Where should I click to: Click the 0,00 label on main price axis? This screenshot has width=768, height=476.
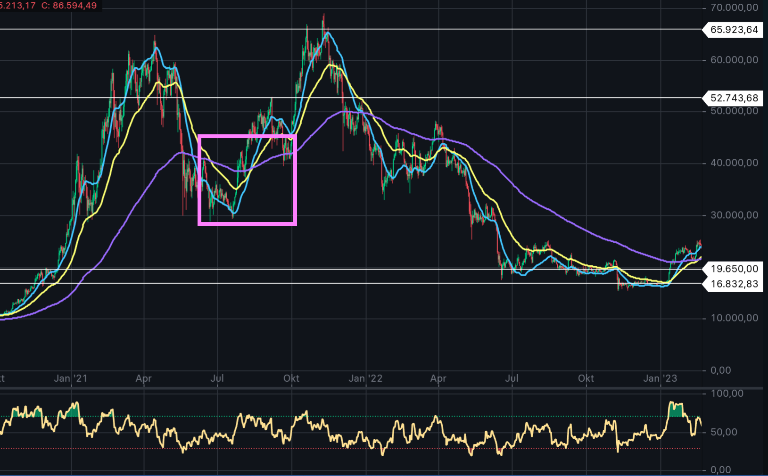(x=720, y=370)
